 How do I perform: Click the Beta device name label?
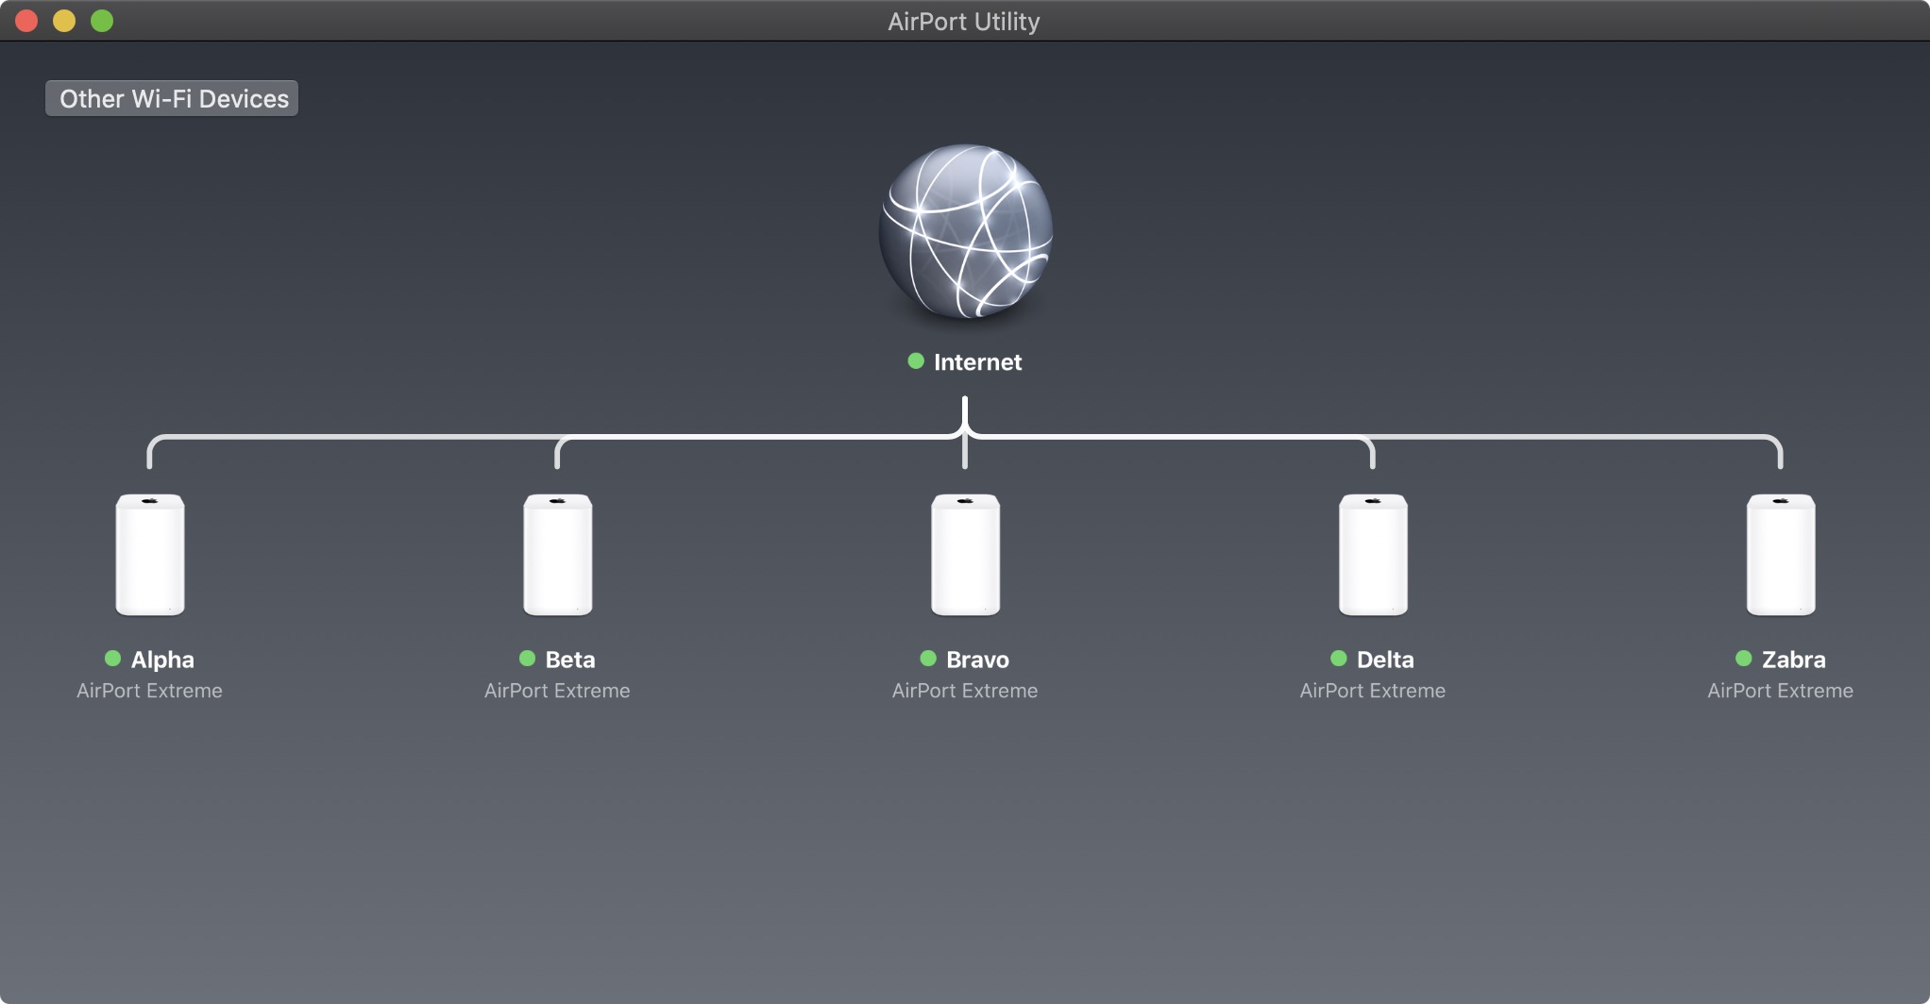point(570,660)
